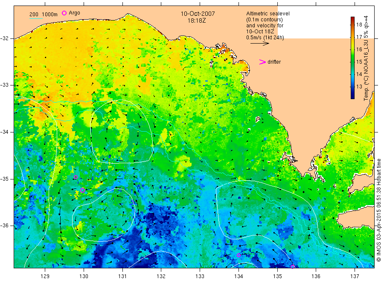Click the longitude axis label '132'
Image resolution: width=384 pixels, height=282 pixels.
coord(161,276)
